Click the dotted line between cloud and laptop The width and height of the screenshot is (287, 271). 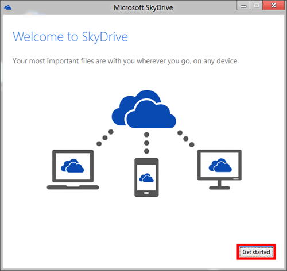click(105, 138)
